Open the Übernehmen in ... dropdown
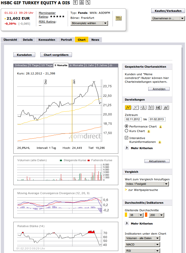The image size is (186, 253). click(x=168, y=18)
